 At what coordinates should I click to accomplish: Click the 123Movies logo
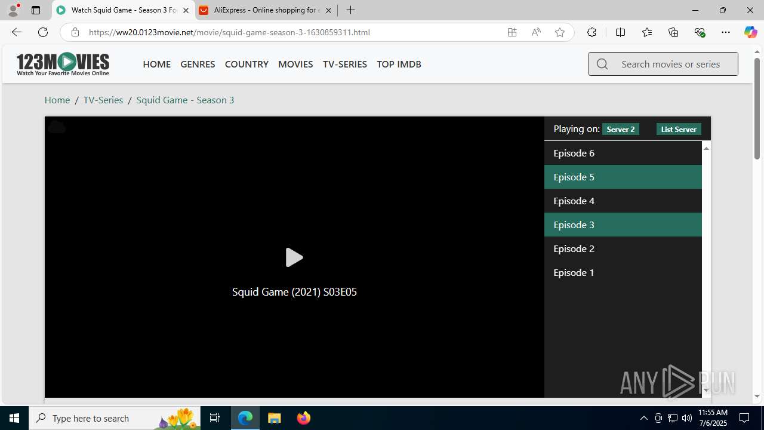coord(63,64)
